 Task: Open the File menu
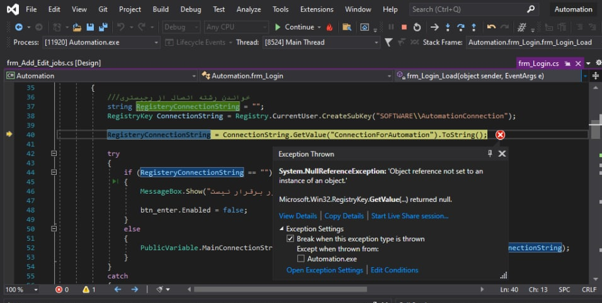pyautogui.click(x=31, y=9)
